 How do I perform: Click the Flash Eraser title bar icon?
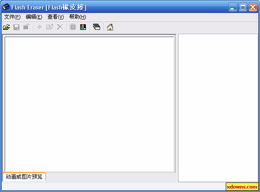click(x=6, y=7)
